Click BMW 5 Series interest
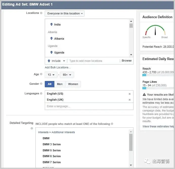 tap(52, 150)
